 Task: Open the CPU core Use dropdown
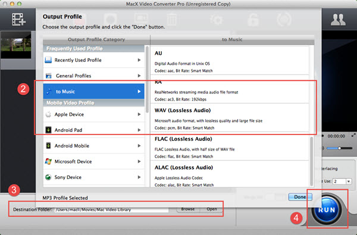(348, 181)
